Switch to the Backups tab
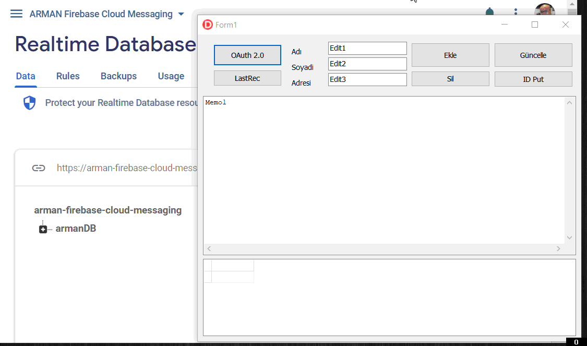Image resolution: width=587 pixels, height=346 pixels. point(118,76)
